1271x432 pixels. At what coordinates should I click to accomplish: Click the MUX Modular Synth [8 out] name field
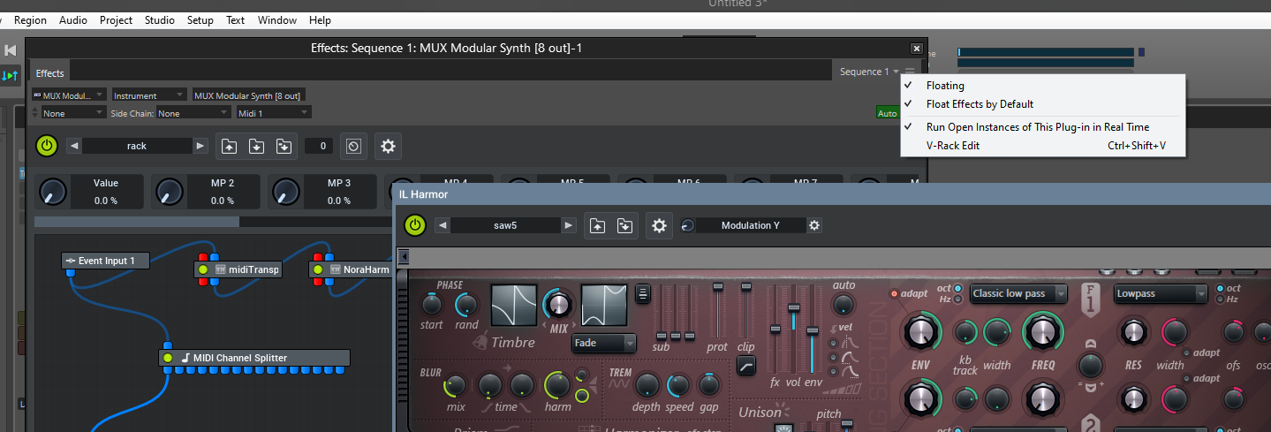click(248, 95)
